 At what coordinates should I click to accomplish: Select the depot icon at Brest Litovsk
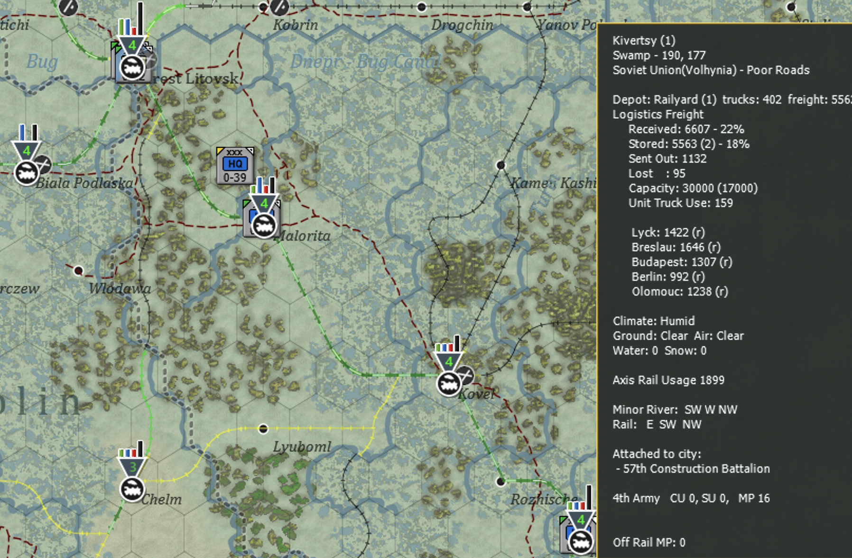click(x=132, y=68)
